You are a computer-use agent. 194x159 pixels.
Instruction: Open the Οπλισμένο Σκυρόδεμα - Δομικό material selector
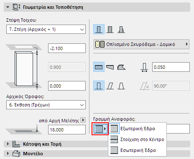coord(141,44)
